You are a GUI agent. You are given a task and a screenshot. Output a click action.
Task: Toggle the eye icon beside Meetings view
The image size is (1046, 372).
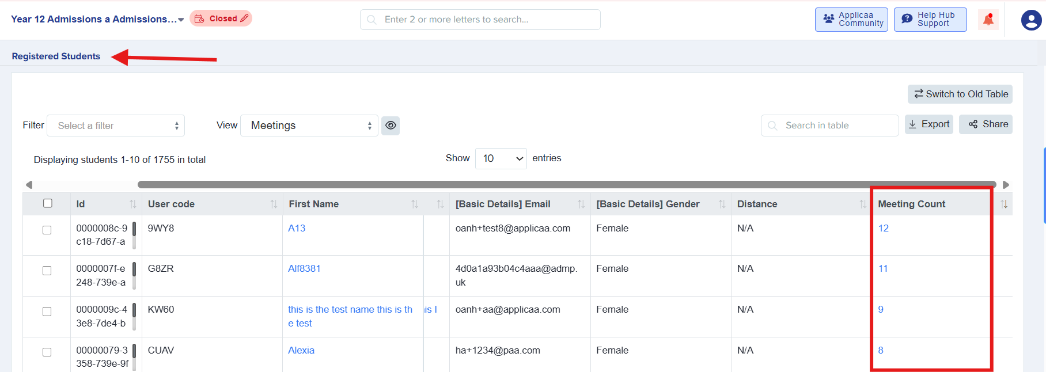pos(391,126)
